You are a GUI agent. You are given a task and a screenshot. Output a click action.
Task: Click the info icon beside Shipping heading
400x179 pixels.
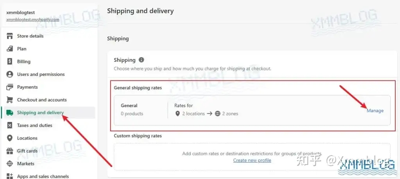[141, 60]
